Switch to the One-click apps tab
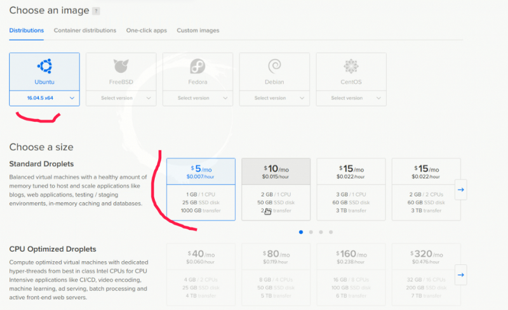508x310 pixels. (147, 30)
